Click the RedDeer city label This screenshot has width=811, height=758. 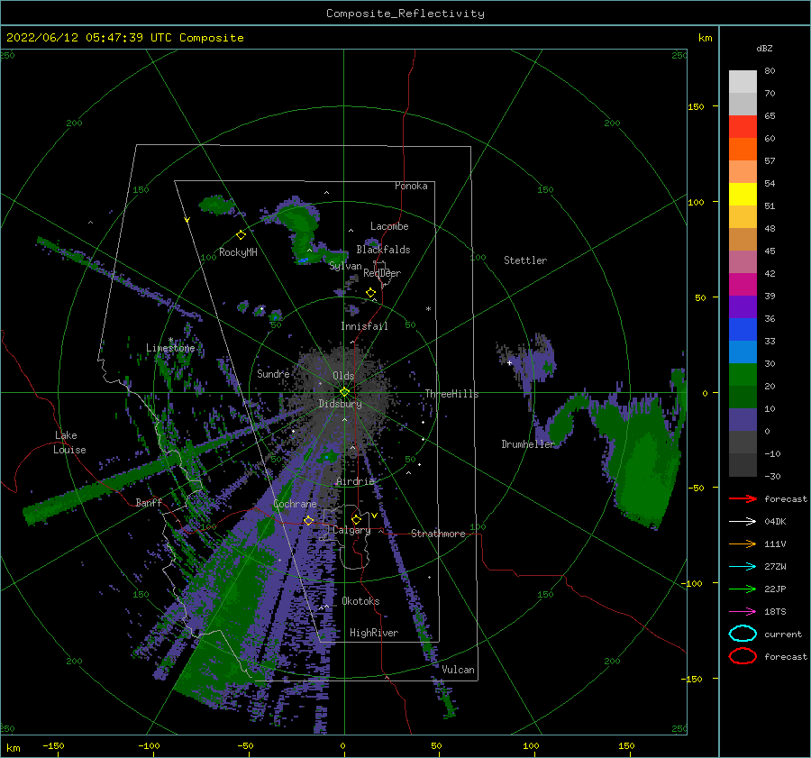point(382,273)
